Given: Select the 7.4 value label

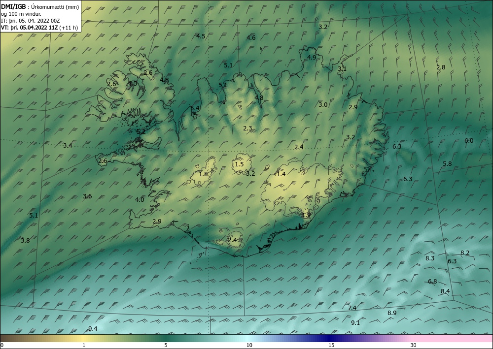Looking at the screenshot, I should 352,308.
